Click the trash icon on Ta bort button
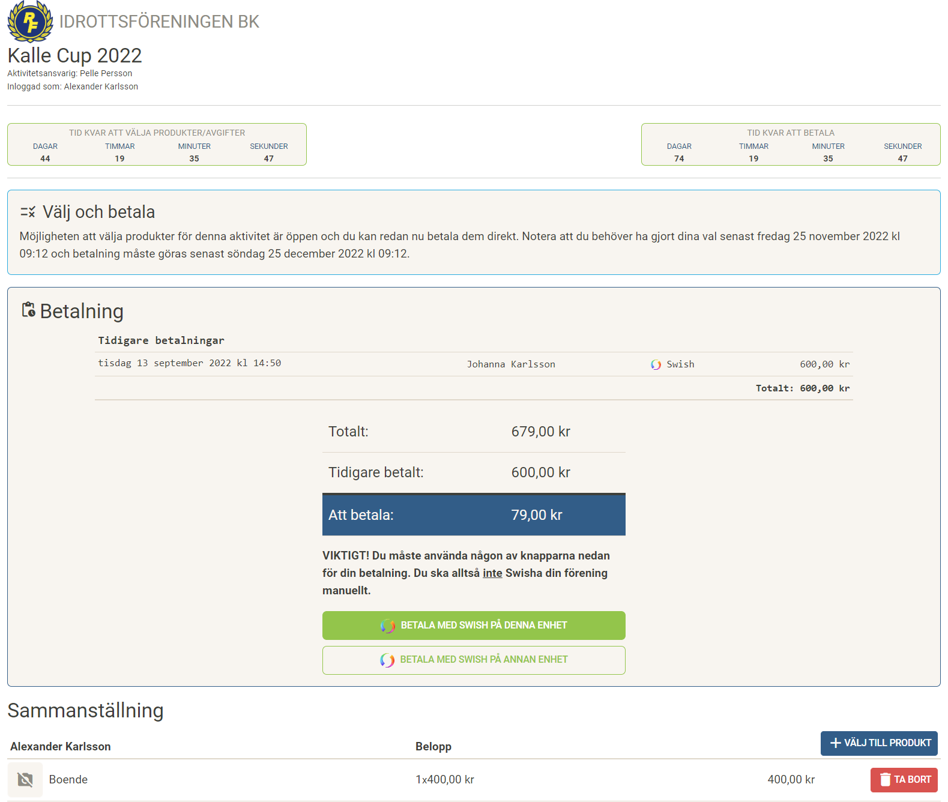 click(885, 779)
